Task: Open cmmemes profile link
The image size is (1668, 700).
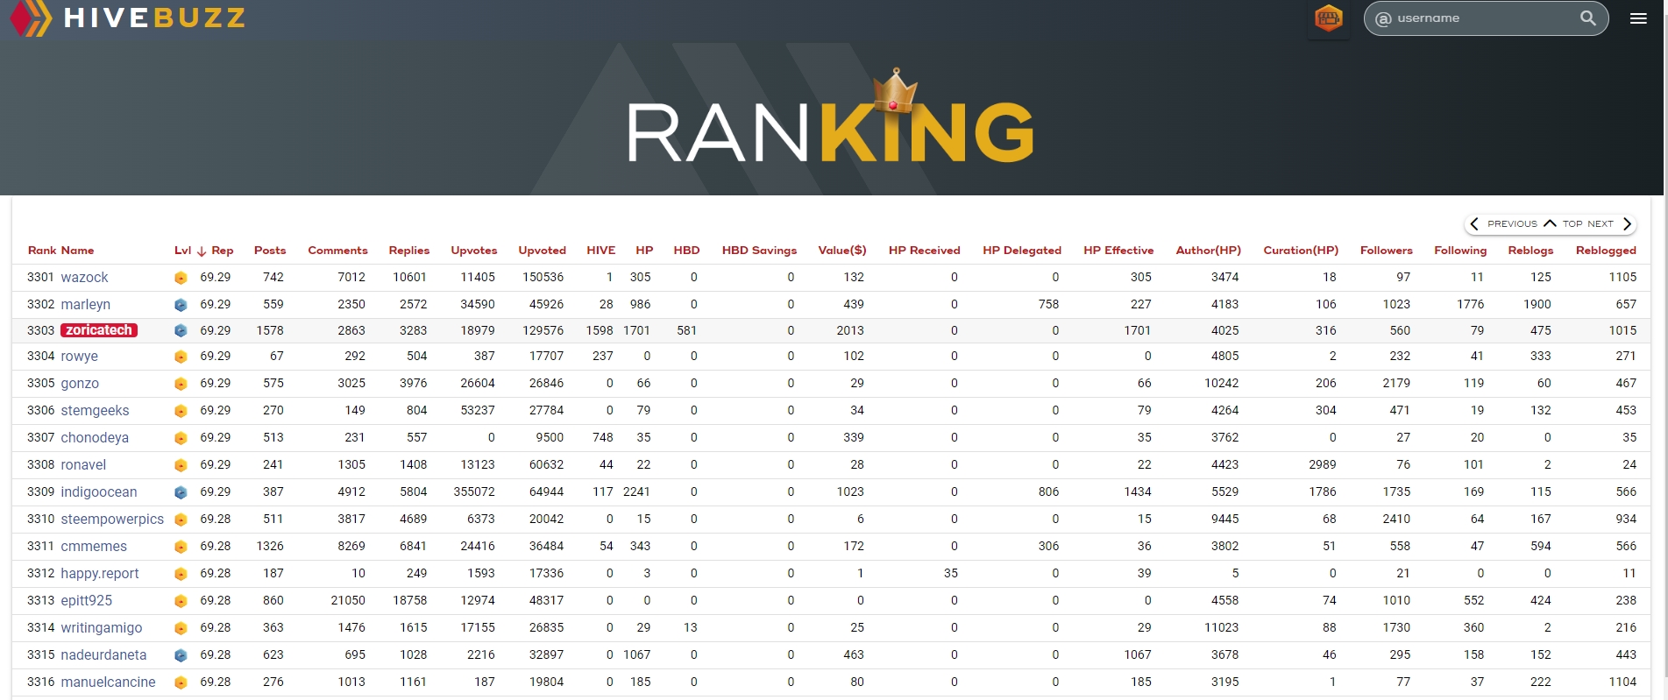Action: (94, 547)
